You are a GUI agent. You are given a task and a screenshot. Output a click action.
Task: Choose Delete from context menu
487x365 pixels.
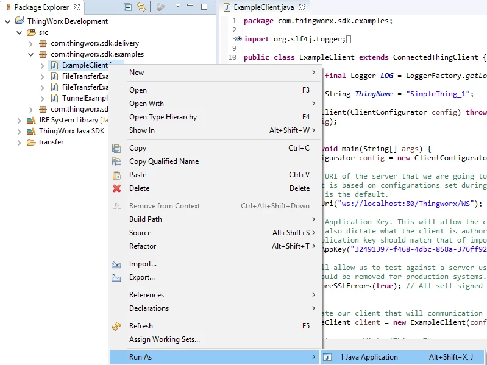tap(215, 188)
